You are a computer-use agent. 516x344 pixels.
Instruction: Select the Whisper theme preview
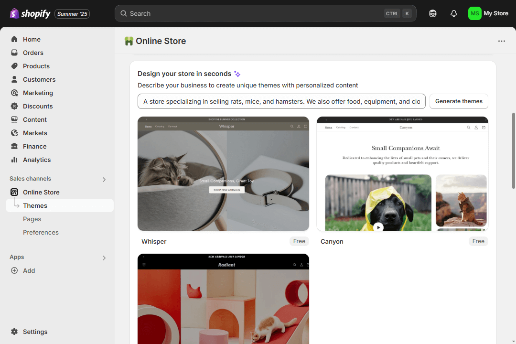click(223, 174)
